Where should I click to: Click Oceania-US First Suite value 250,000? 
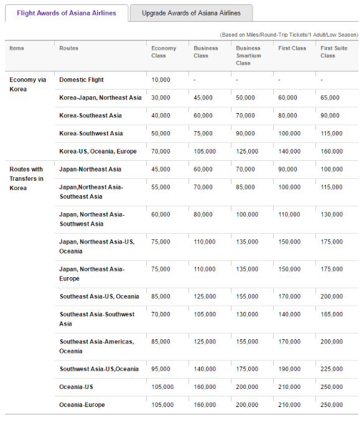[x=332, y=387]
